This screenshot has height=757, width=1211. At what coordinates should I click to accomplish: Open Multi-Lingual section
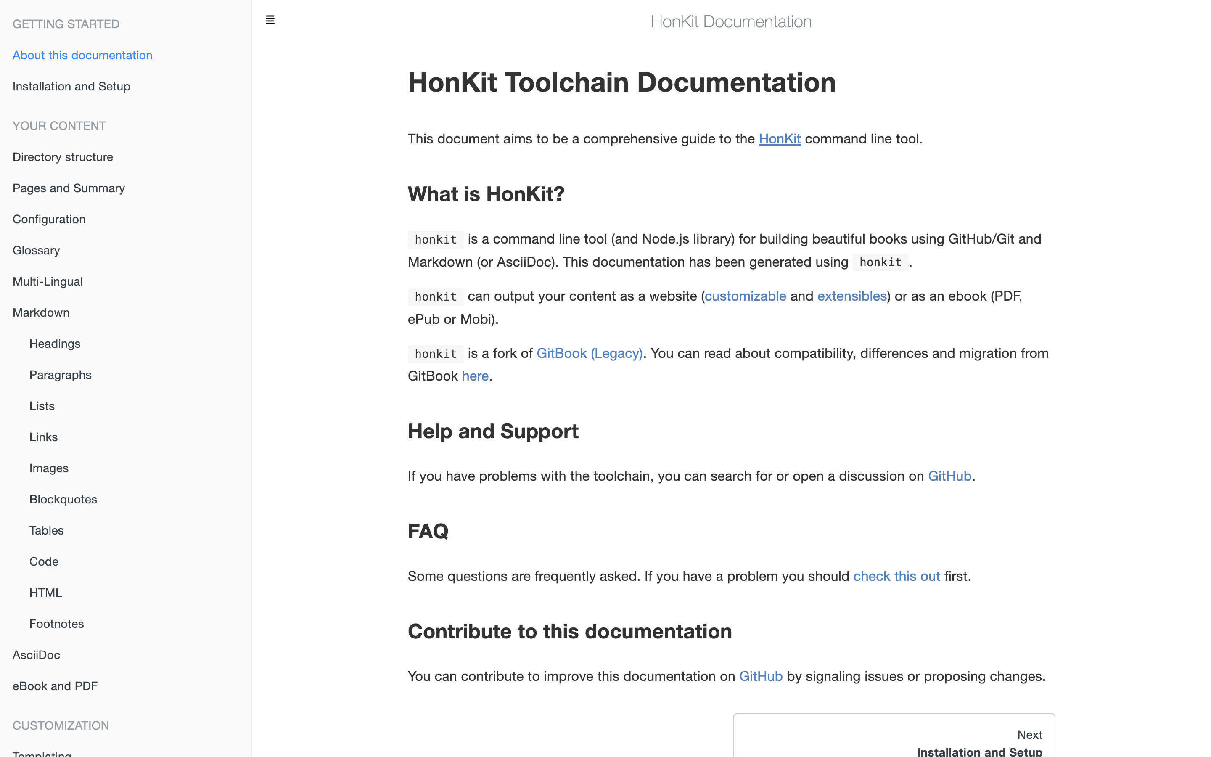[x=48, y=281]
